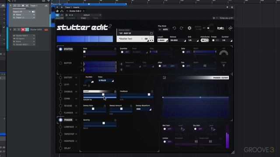The image size is (280, 157).
Task: Toggle the Palindrome switch
Action: (x=205, y=41)
